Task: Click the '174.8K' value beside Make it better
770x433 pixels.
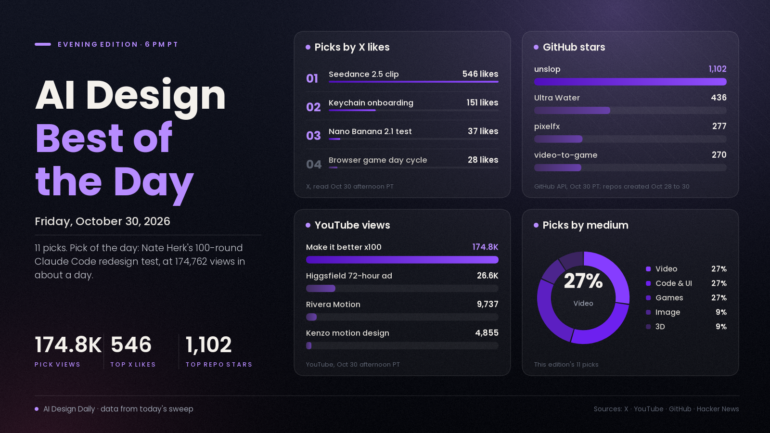Action: (x=485, y=247)
